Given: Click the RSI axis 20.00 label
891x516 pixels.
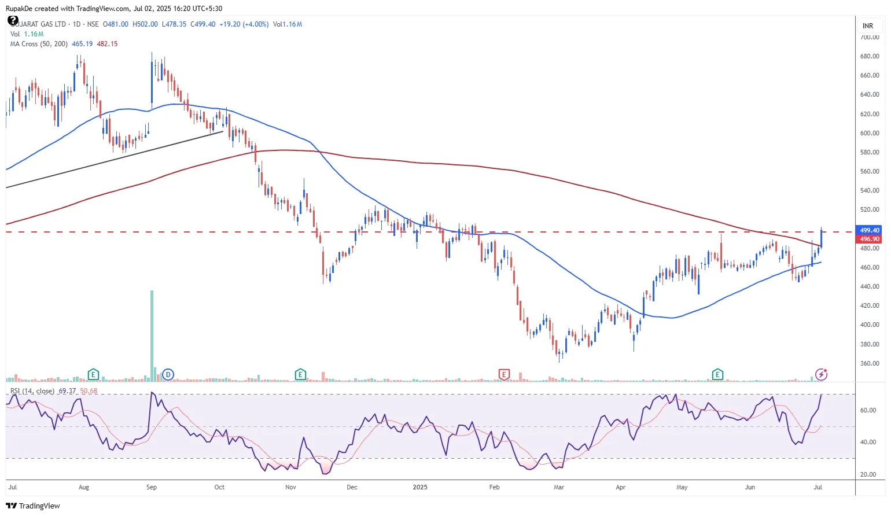Looking at the screenshot, I should 868,474.
